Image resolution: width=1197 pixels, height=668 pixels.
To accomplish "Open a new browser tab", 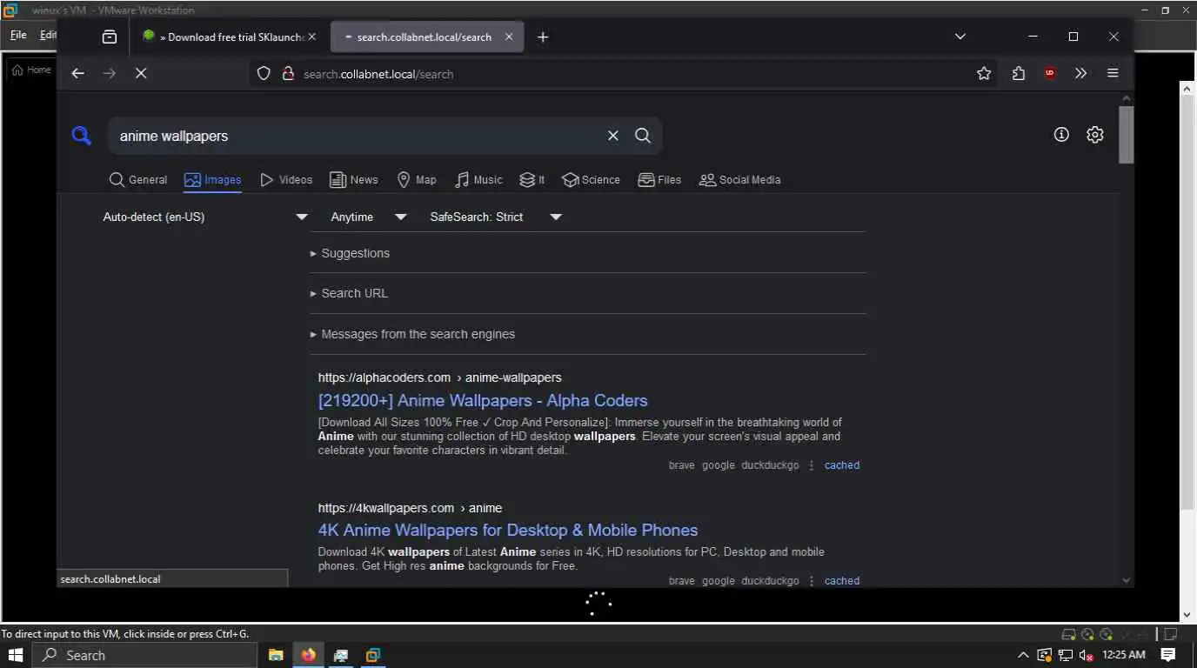I will 543,37.
